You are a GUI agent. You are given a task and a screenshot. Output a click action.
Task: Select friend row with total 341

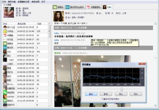[x=25, y=52]
